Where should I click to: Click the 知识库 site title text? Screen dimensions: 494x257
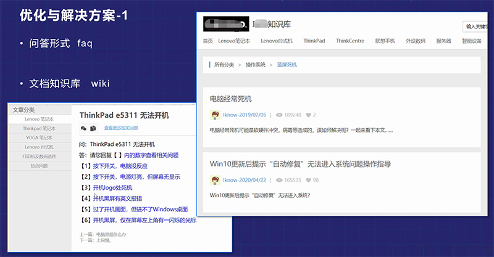[x=279, y=24]
